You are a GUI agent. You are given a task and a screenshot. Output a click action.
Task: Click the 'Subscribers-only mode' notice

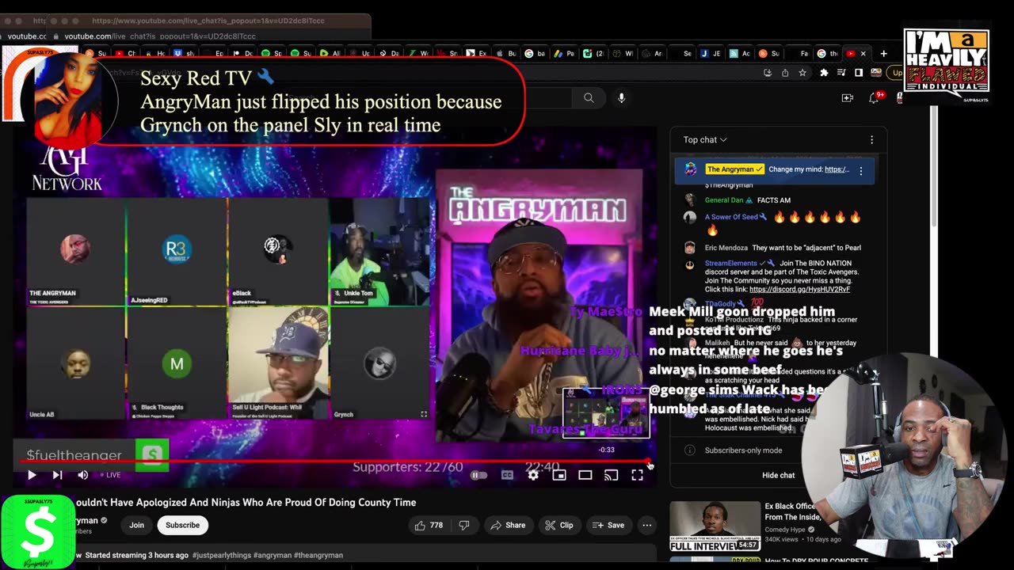pos(743,450)
